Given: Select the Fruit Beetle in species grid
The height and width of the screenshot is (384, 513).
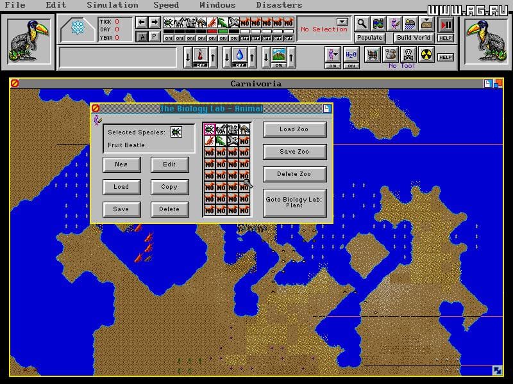Looking at the screenshot, I should 210,129.
